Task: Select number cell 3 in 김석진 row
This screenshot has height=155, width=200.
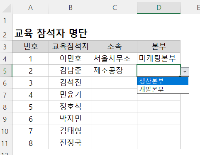Action: point(31,83)
